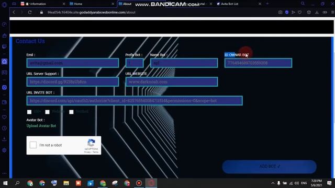Screen dimensions: 335x188
Task: Tick the 100+ checkbox
Action: point(29,112)
